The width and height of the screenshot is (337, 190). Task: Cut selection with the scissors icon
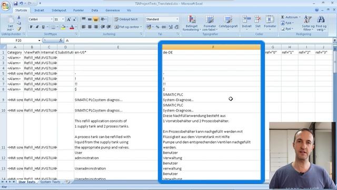point(19,17)
